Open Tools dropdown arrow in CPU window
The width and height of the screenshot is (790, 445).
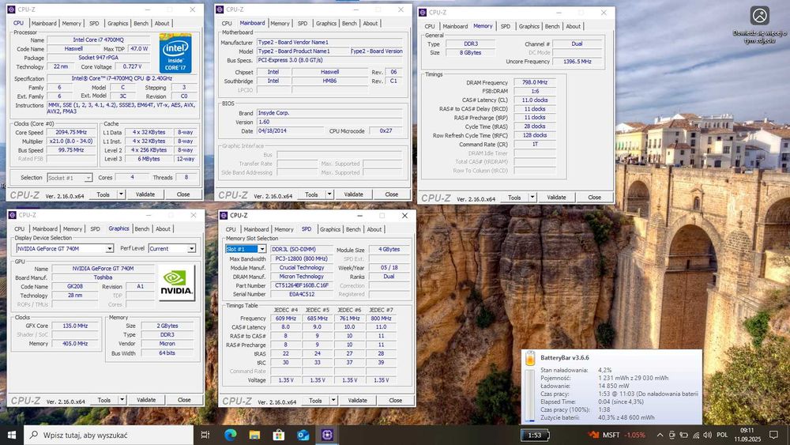[x=121, y=194]
